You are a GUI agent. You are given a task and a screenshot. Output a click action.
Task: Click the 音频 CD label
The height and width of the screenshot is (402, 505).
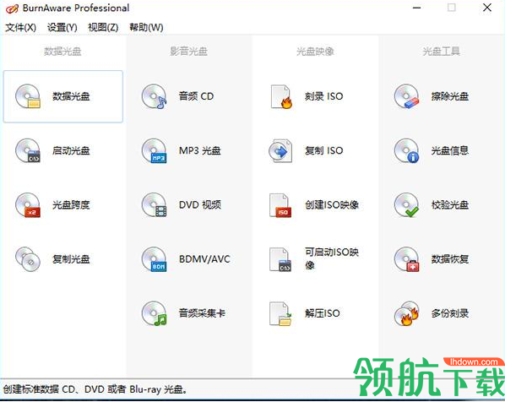point(196,96)
